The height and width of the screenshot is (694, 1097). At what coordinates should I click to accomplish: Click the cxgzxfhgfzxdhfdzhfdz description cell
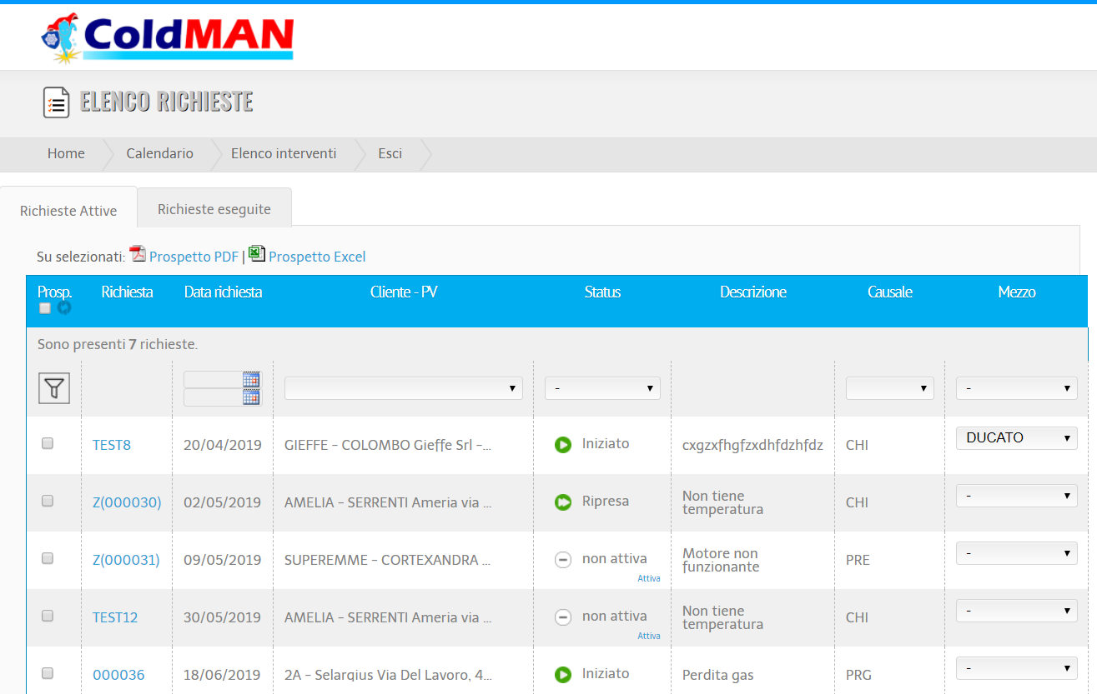point(753,445)
